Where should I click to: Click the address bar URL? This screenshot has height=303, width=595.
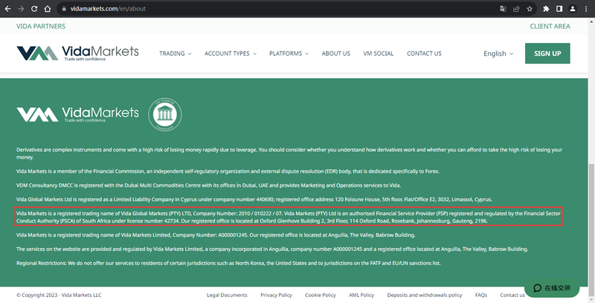pos(108,9)
